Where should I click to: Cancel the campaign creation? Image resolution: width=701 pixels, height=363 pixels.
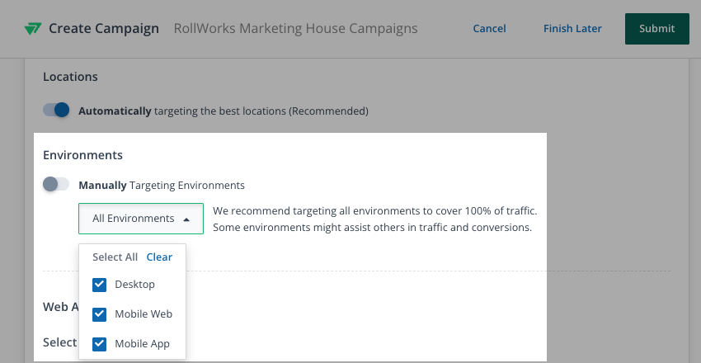tap(490, 29)
